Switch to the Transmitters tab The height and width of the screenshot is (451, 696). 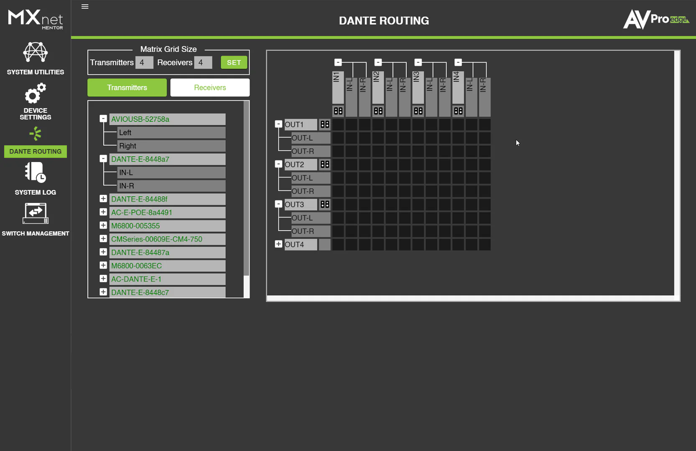point(127,88)
